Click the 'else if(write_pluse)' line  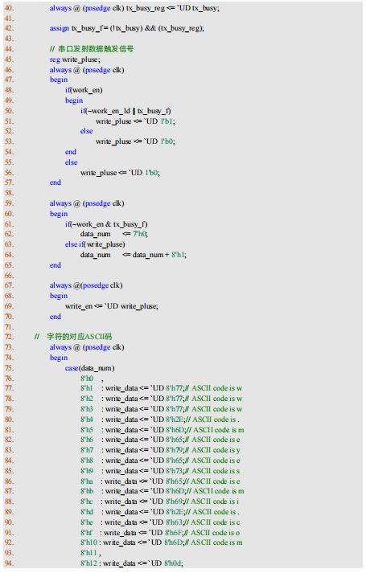pyautogui.click(x=95, y=244)
